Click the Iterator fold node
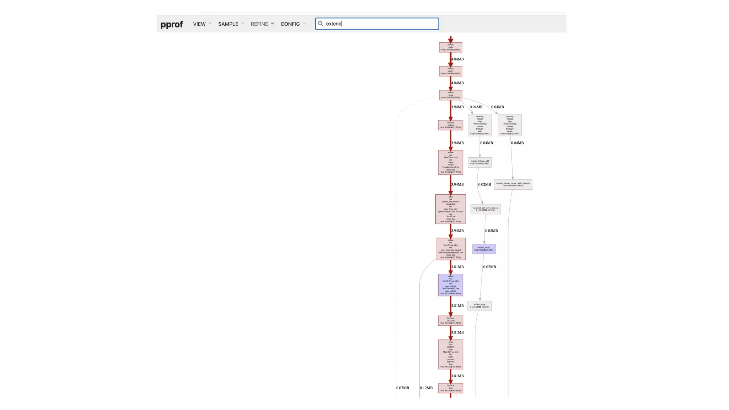The width and height of the screenshot is (729, 410). (x=450, y=388)
